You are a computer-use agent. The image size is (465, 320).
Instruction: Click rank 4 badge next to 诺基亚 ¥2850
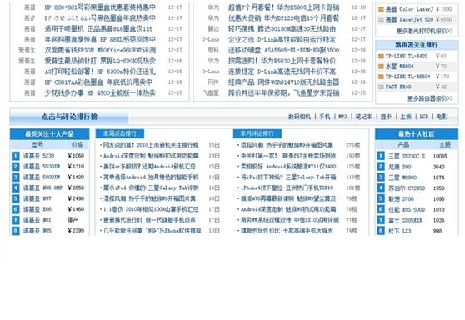pyautogui.click(x=16, y=187)
